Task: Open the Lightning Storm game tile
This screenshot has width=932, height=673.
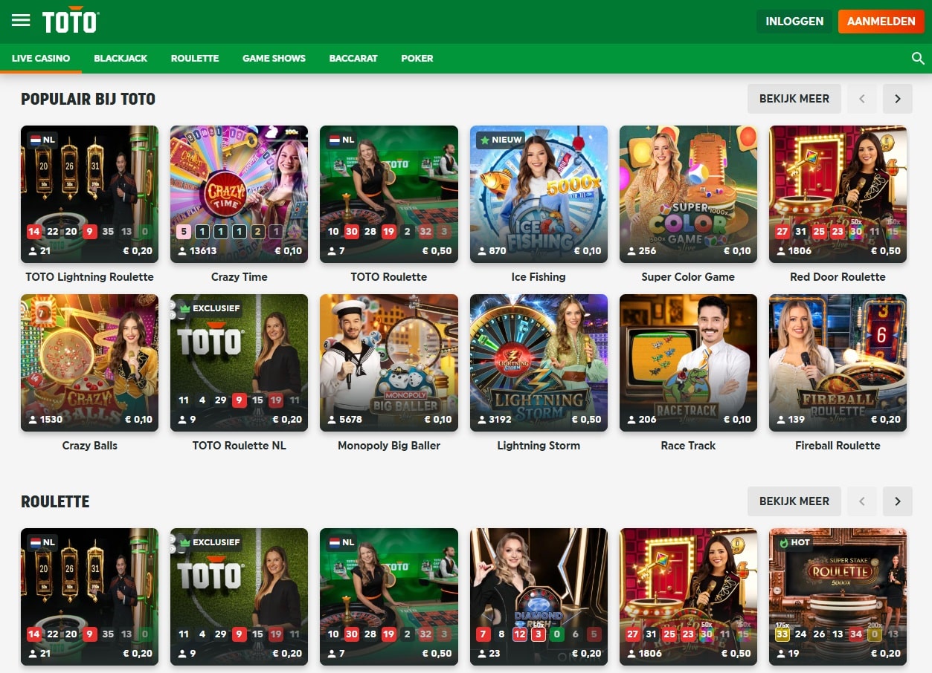Action: pos(539,362)
